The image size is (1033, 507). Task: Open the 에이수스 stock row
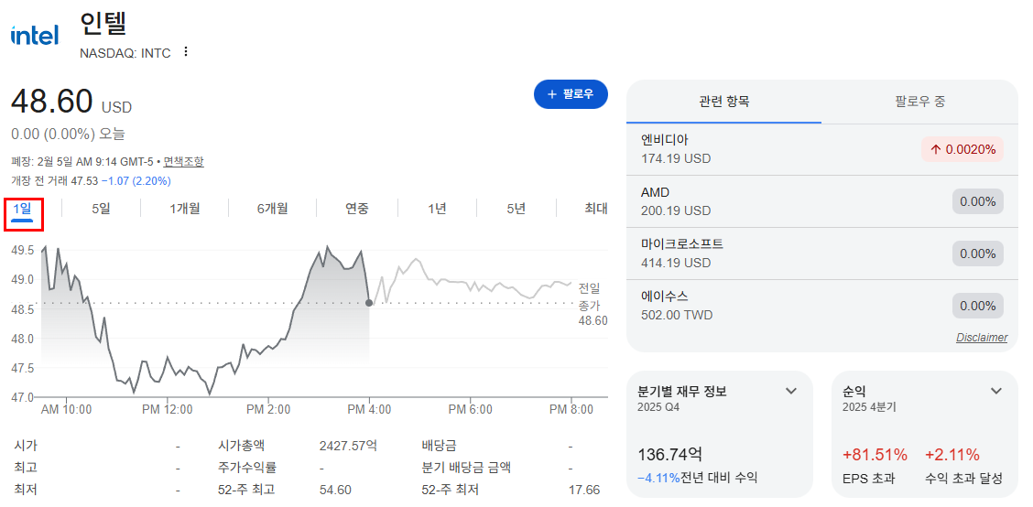tap(822, 306)
